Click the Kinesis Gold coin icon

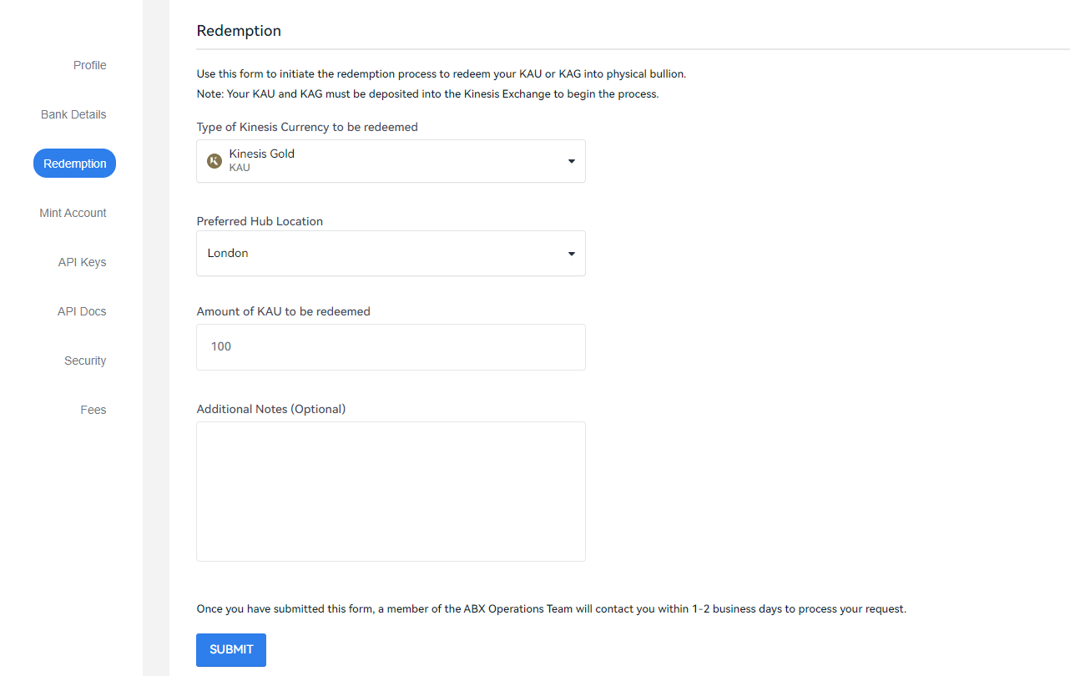[215, 161]
